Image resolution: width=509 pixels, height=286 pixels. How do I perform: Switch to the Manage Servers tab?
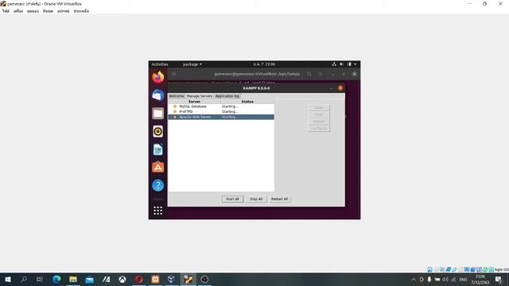(200, 96)
